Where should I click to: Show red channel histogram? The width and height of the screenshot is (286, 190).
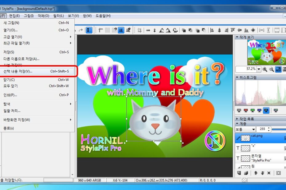point(246,110)
